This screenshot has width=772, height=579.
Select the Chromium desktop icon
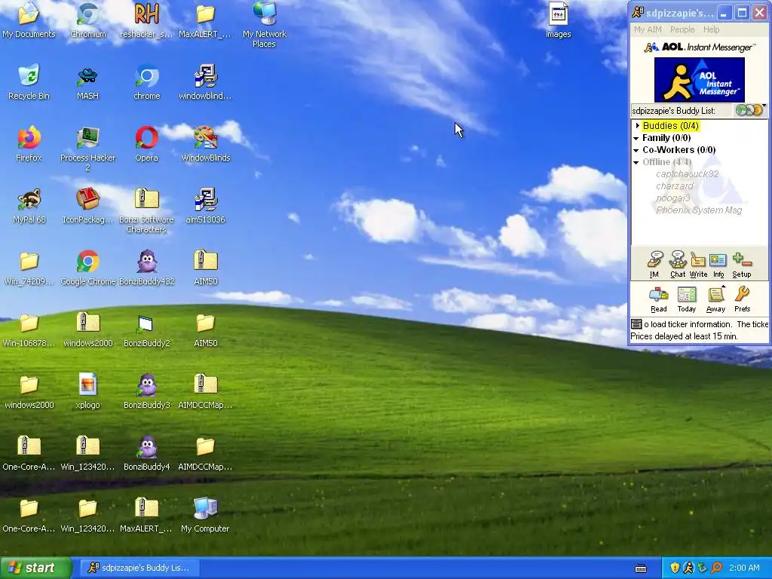pos(87,20)
